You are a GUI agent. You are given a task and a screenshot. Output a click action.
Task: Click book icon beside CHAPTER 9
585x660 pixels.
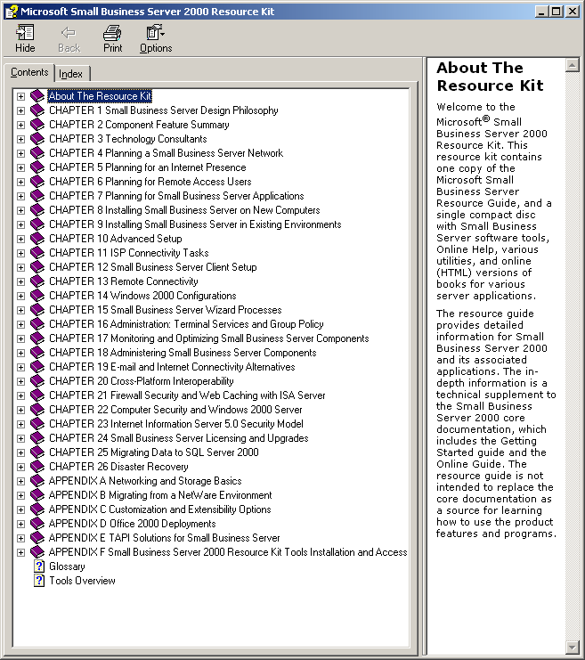(x=37, y=224)
